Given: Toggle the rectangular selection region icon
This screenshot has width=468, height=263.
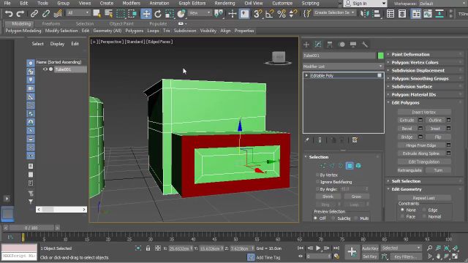Looking at the screenshot, I should click(x=121, y=14).
